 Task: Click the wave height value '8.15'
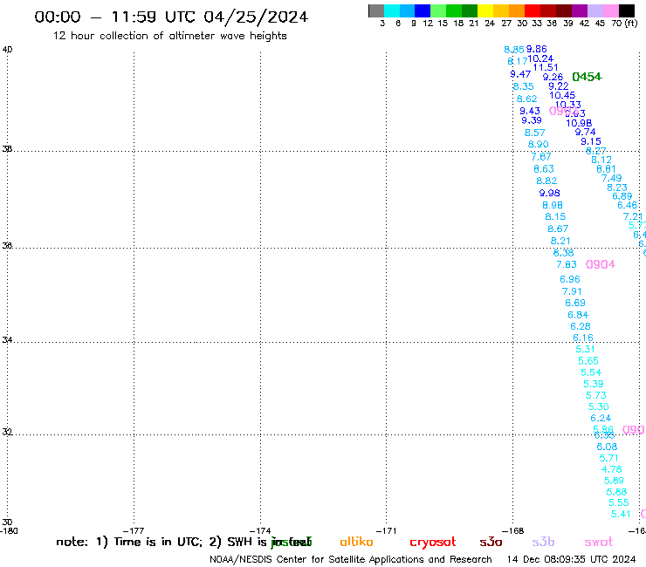[555, 216]
